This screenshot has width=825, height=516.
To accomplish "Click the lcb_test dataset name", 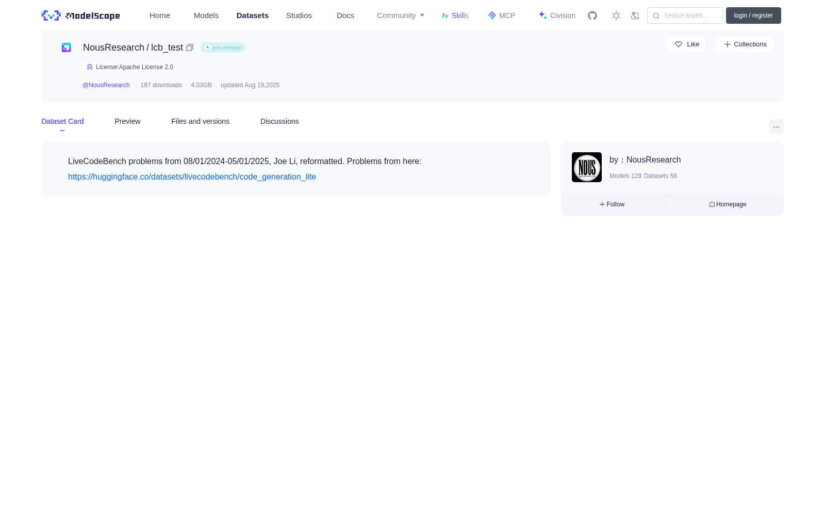I will [167, 47].
